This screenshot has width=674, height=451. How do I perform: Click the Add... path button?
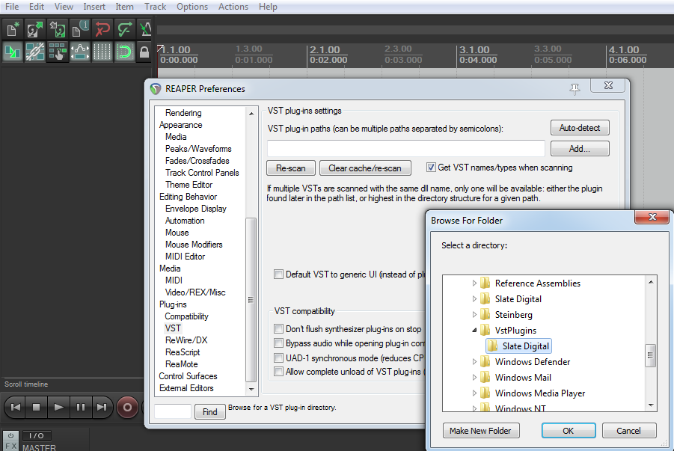580,149
